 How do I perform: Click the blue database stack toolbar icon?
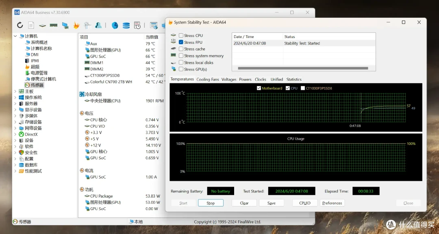pyautogui.click(x=126, y=26)
